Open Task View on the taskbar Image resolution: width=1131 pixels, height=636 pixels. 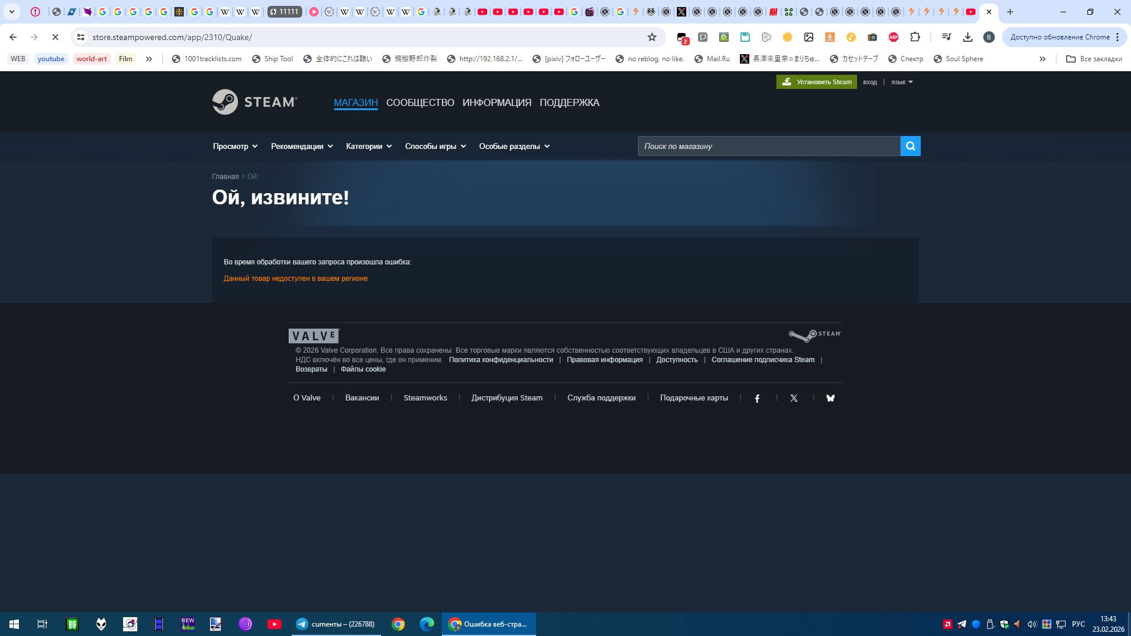point(42,624)
